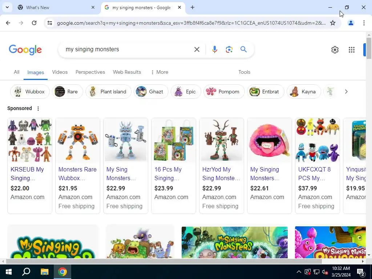This screenshot has height=279, width=372.
Task: Open Windows taskbar search
Action: coord(26,272)
